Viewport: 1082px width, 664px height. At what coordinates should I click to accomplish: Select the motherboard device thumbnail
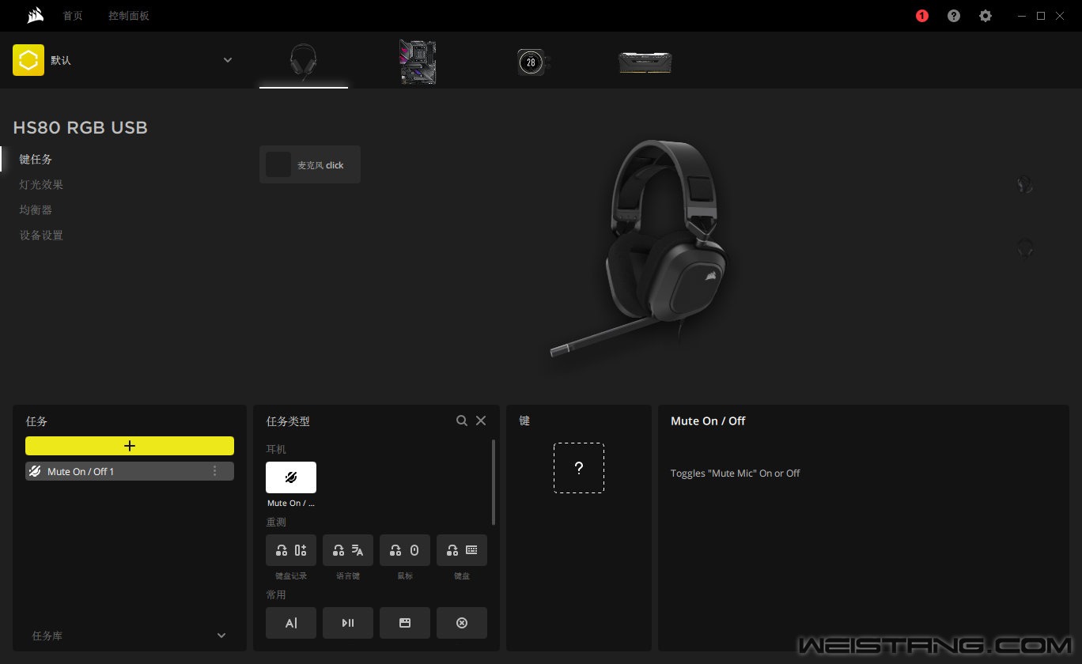(418, 62)
